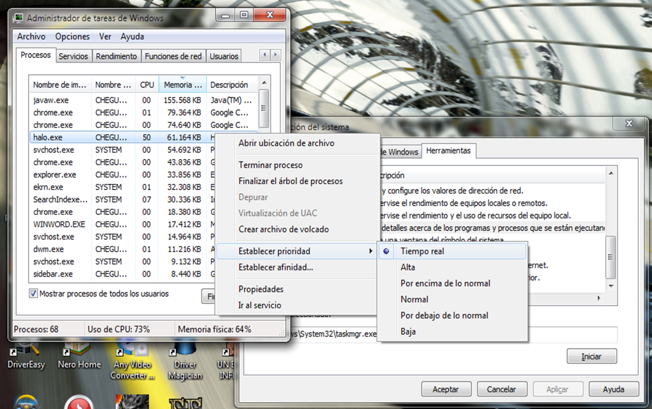Choose Crear archivo de volcado
This screenshot has height=409, width=652.
(x=297, y=229)
